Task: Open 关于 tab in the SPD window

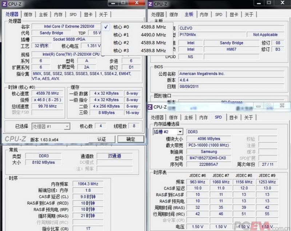Action: click(248, 117)
